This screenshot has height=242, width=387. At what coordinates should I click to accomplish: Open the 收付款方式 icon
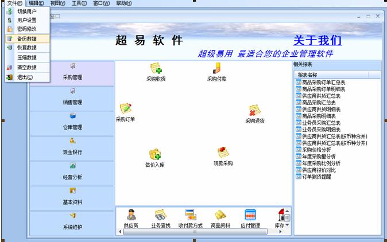point(191,215)
